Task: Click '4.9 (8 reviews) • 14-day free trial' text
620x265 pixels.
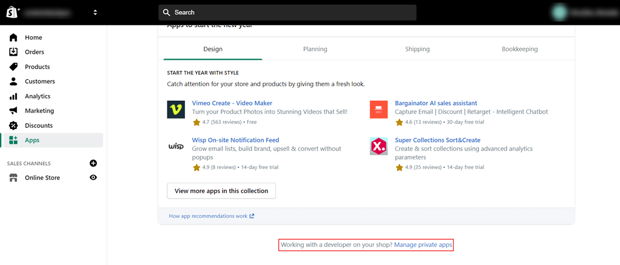Action: pos(240,168)
